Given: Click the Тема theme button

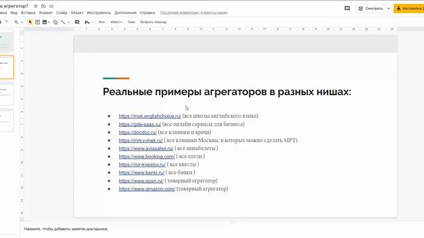Looking at the screenshot, I should click(x=131, y=22).
